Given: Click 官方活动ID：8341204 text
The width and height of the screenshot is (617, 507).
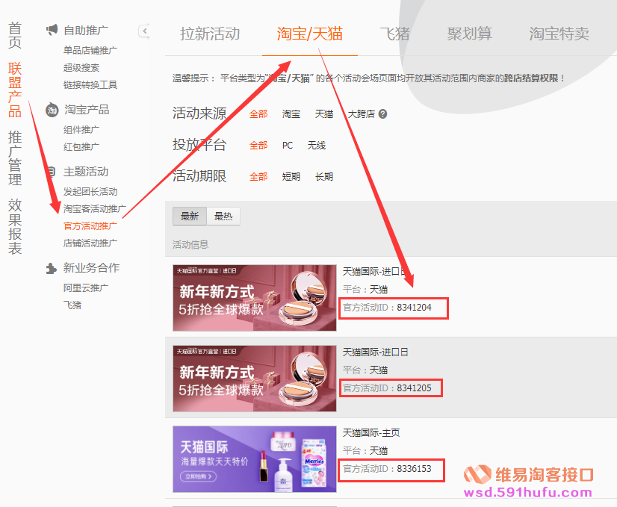Looking at the screenshot, I should tap(387, 308).
